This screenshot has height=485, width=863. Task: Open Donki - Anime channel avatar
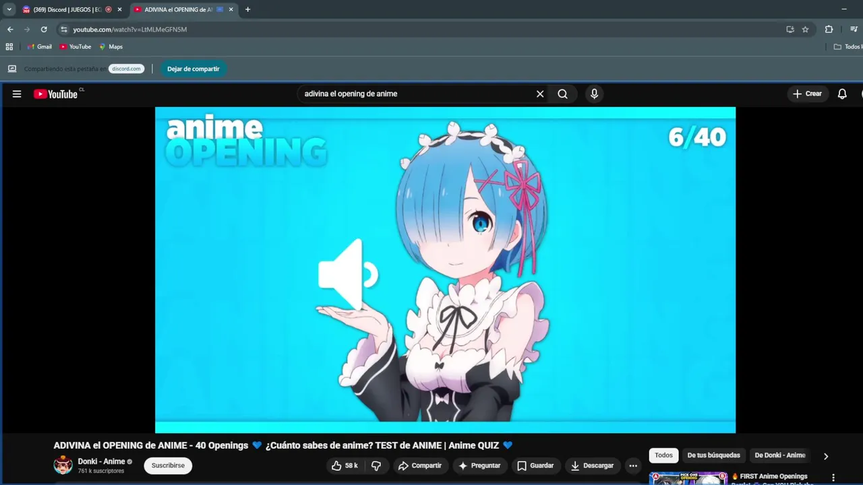pyautogui.click(x=63, y=465)
